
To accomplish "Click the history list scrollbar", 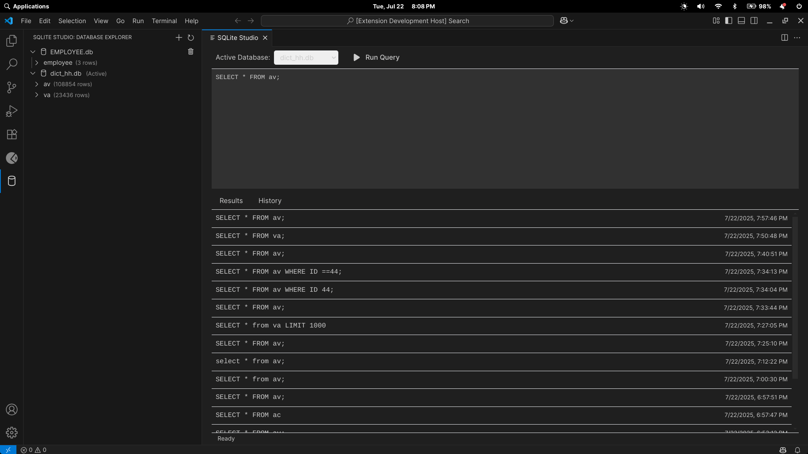I will 795,298.
